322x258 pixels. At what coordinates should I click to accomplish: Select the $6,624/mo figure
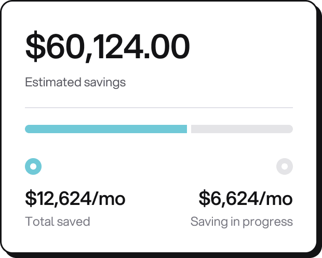pyautogui.click(x=246, y=198)
